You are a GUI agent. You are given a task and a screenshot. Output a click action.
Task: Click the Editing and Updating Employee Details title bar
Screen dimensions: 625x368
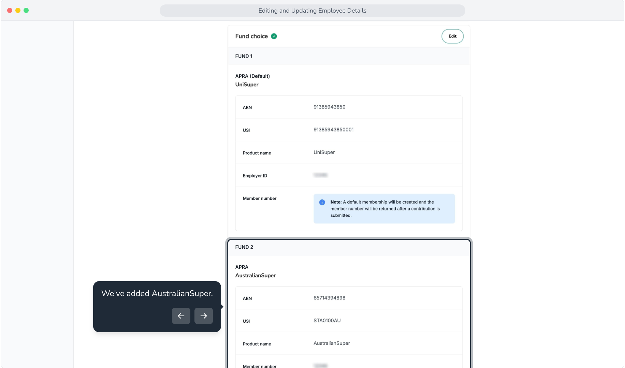point(312,11)
